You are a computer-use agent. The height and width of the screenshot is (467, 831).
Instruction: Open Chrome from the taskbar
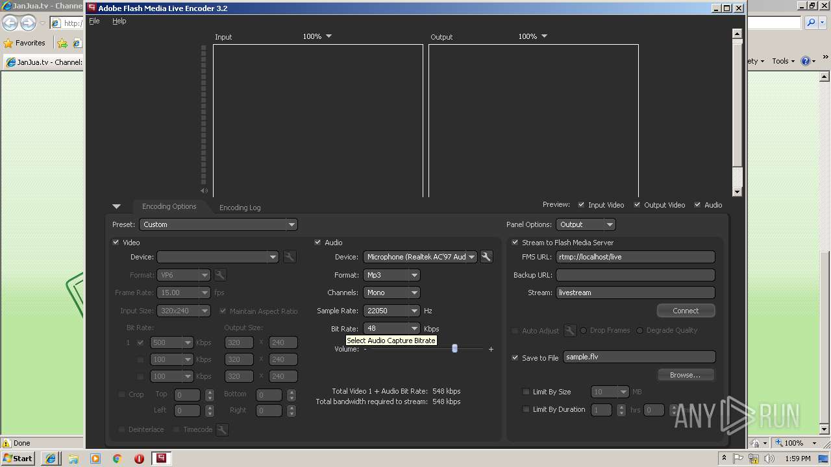pos(118,459)
